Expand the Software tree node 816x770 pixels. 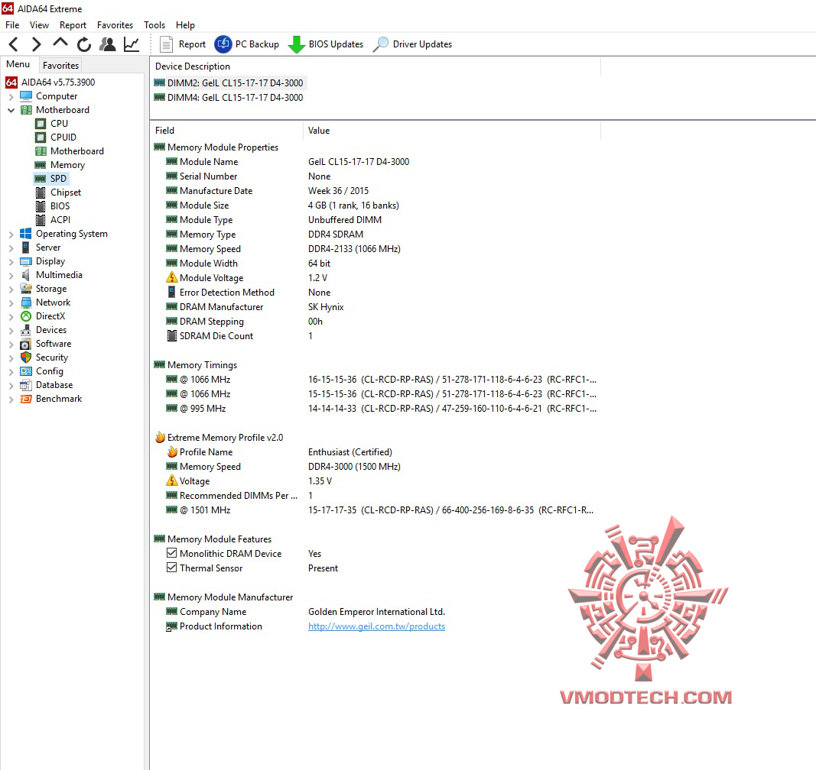click(11, 345)
